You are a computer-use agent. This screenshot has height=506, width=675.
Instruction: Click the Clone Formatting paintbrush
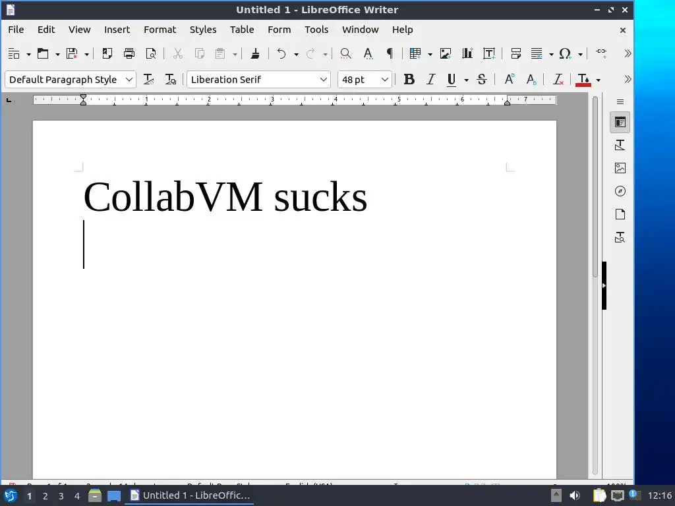[x=255, y=53]
